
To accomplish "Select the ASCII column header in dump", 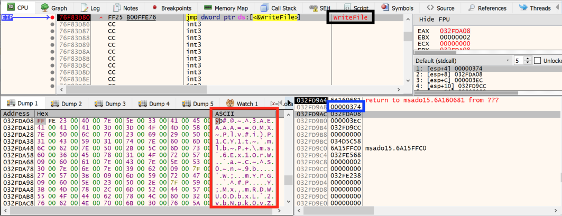I will [x=224, y=113].
